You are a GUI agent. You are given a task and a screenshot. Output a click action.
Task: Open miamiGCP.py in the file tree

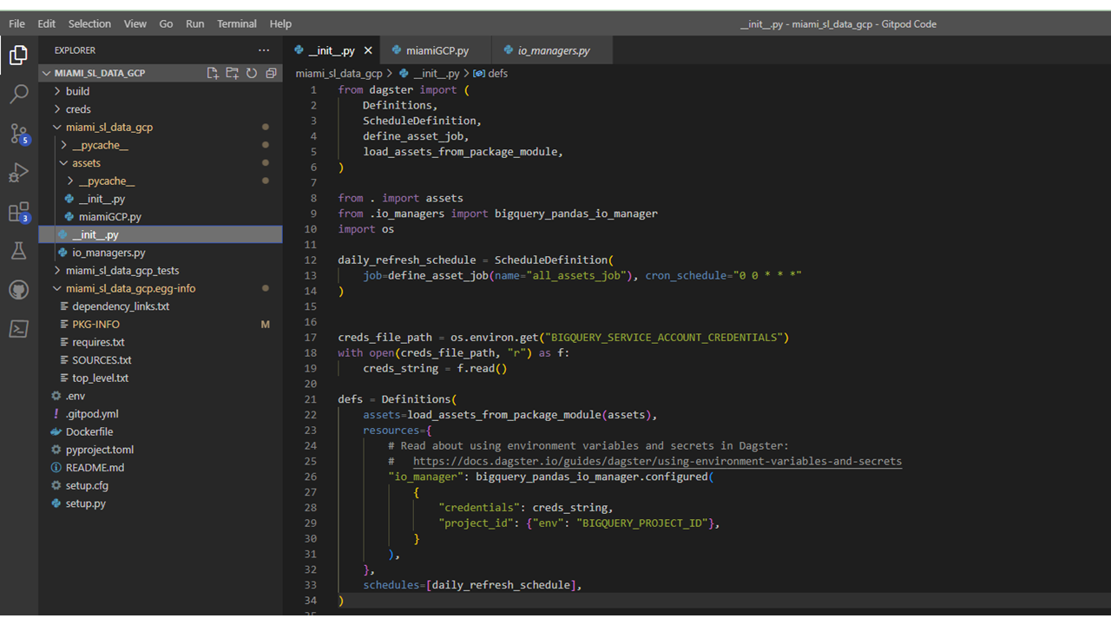[161, 217]
